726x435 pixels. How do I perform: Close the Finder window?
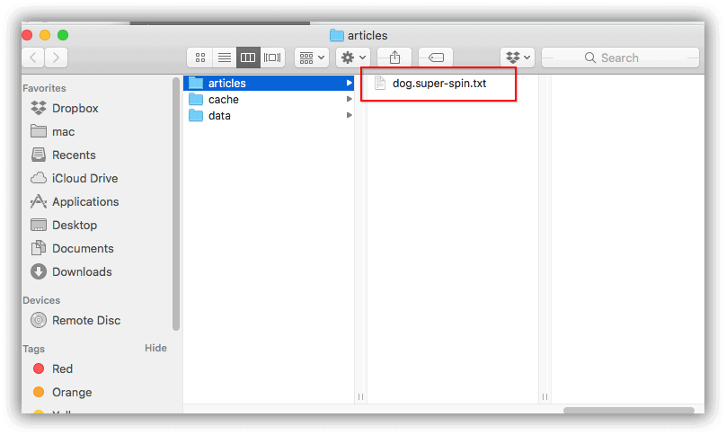click(27, 35)
